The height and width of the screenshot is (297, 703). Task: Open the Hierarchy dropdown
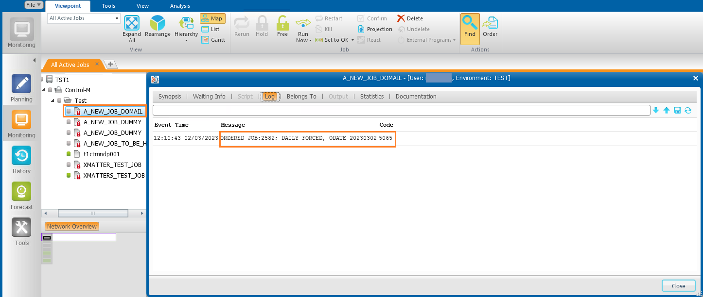pyautogui.click(x=186, y=40)
